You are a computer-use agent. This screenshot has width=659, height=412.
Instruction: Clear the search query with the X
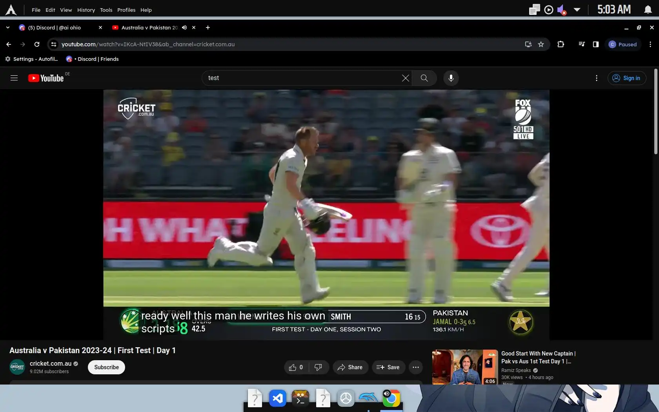[406, 78]
